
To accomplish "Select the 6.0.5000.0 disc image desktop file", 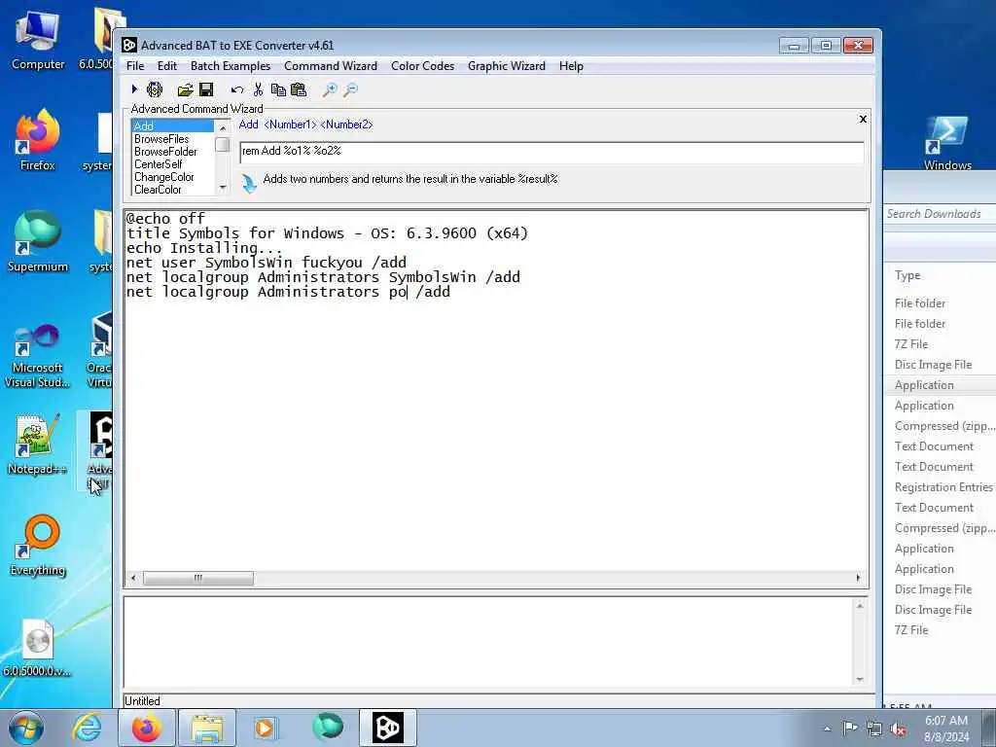I will coord(38,648).
